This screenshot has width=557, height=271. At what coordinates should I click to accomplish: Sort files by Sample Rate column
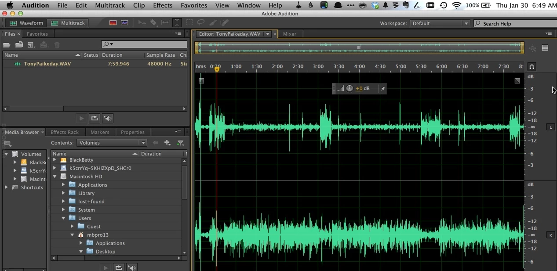coord(161,55)
